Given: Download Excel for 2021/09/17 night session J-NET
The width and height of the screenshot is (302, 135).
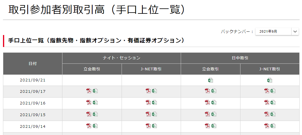Looking at the screenshot, I should tap(154, 91).
